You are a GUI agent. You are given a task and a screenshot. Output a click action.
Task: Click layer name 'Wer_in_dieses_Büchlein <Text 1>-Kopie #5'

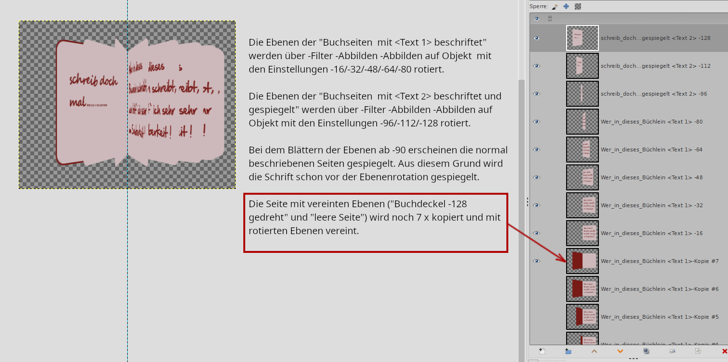tap(660, 317)
